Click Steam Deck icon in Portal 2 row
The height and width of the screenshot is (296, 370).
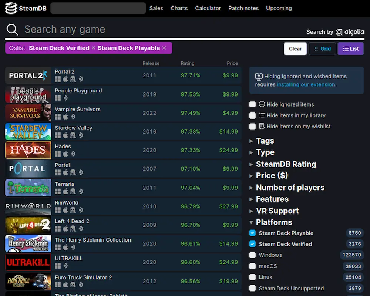(81, 79)
